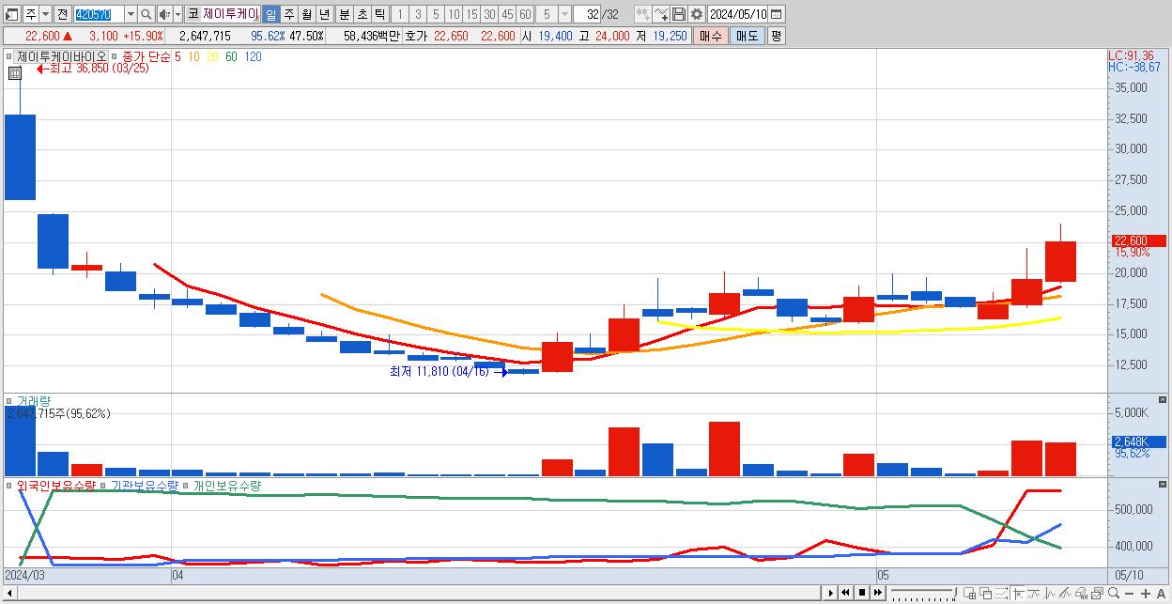This screenshot has height=604, width=1172.
Task: Click the stock code field 420570
Action: coord(98,14)
